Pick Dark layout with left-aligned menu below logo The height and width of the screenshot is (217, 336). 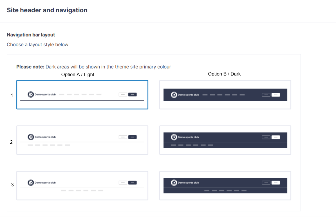225,140
